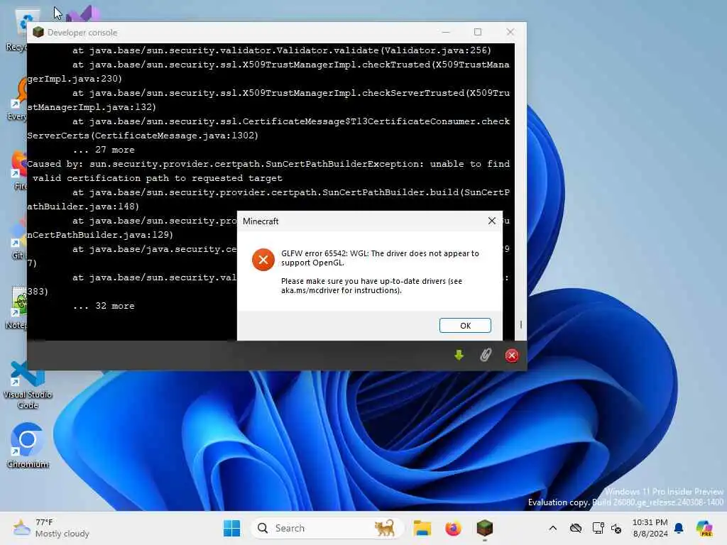Click the red clear button in Developer console
727x545 pixels.
[x=512, y=356]
